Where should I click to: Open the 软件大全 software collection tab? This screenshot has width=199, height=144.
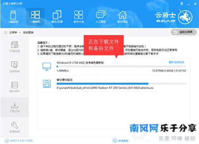tap(79, 17)
